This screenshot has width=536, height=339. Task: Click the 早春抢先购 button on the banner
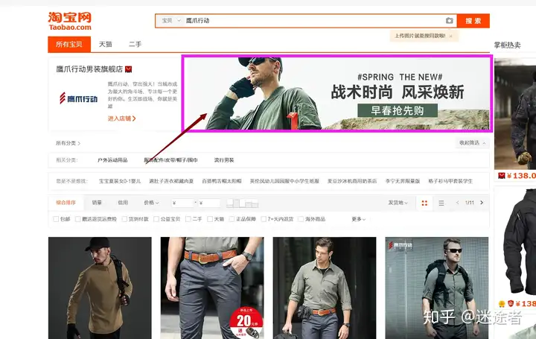coord(398,110)
